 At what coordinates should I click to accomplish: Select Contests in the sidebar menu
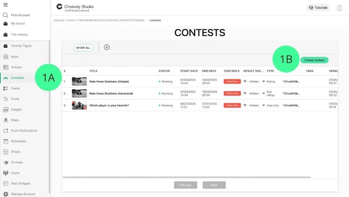[x=17, y=77]
